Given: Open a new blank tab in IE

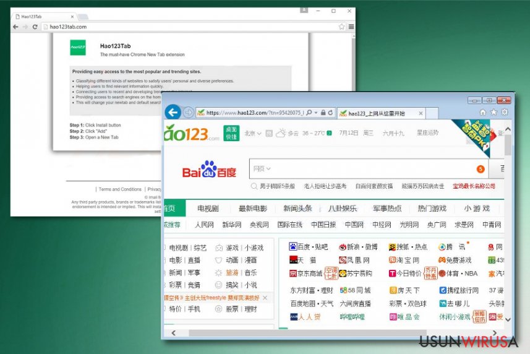Looking at the screenshot, I should tap(432, 113).
